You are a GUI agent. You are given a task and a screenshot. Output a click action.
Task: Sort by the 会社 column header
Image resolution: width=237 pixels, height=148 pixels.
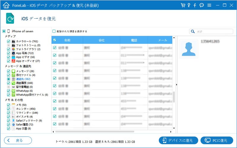(101, 40)
